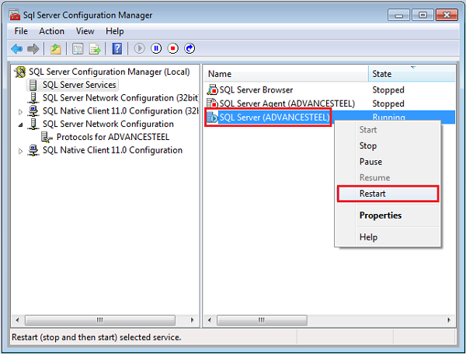The image size is (466, 354).
Task: Maximize the Configuration Manager window
Action: point(423,15)
